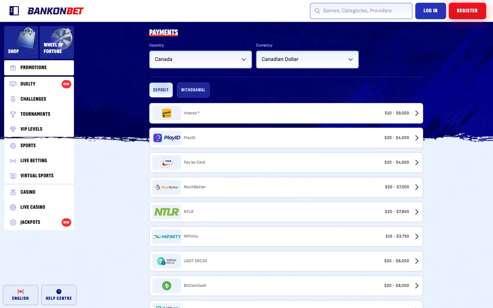
Task: Click the BitcoinCash green logo
Action: 166,286
